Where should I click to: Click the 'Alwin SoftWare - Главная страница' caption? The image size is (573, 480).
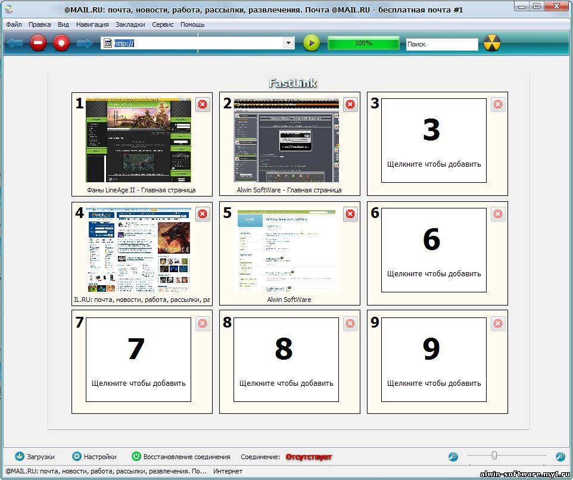click(289, 190)
